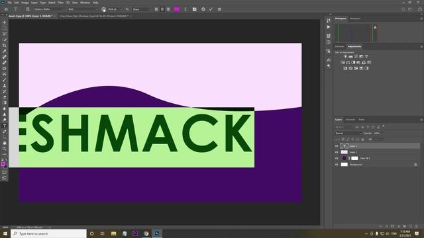
Task: Click the Home icon in options bar
Action: [x=6, y=9]
